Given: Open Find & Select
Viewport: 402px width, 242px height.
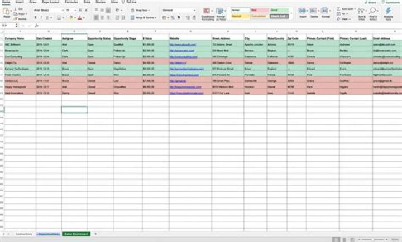Looking at the screenshot, I should (x=373, y=14).
